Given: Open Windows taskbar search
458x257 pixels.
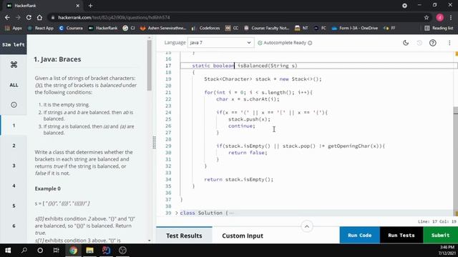Looking at the screenshot, I should point(24,251).
